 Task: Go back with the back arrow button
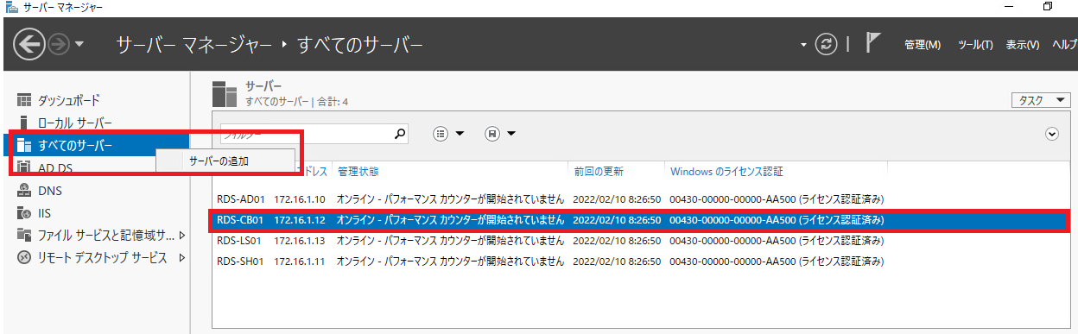click(29, 44)
